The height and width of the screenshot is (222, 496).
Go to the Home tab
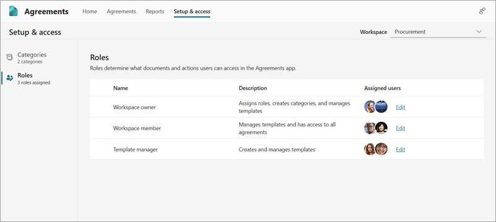pyautogui.click(x=90, y=11)
